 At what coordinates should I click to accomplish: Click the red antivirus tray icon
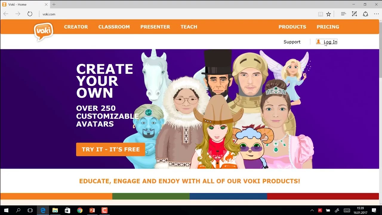coord(320,211)
